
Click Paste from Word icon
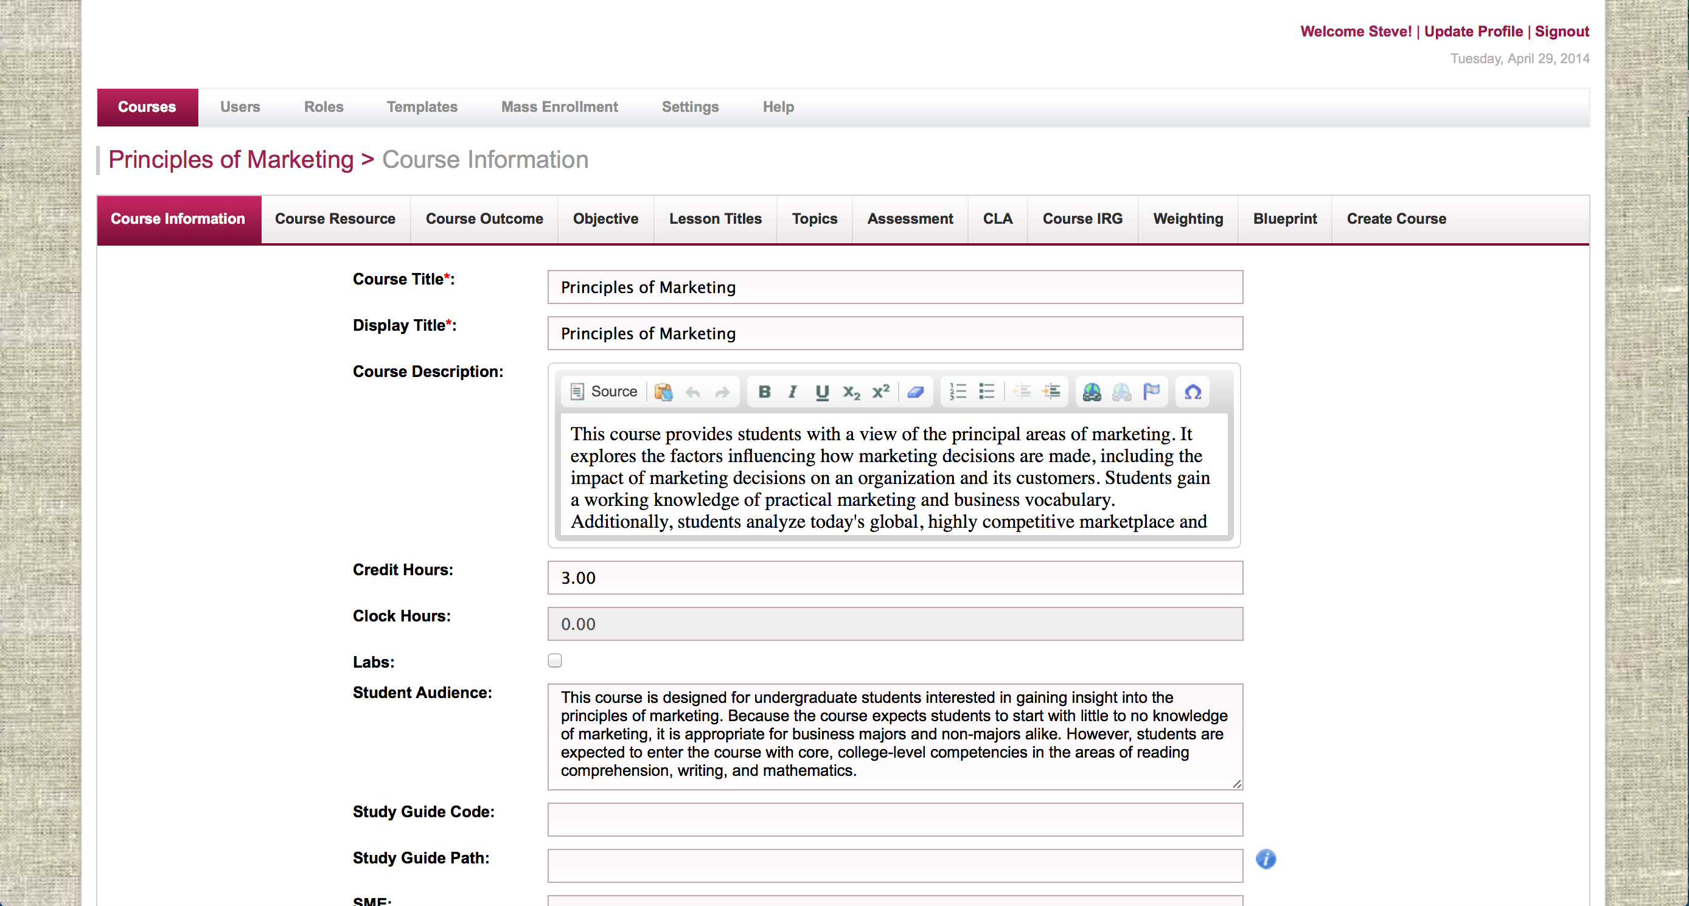pos(664,392)
